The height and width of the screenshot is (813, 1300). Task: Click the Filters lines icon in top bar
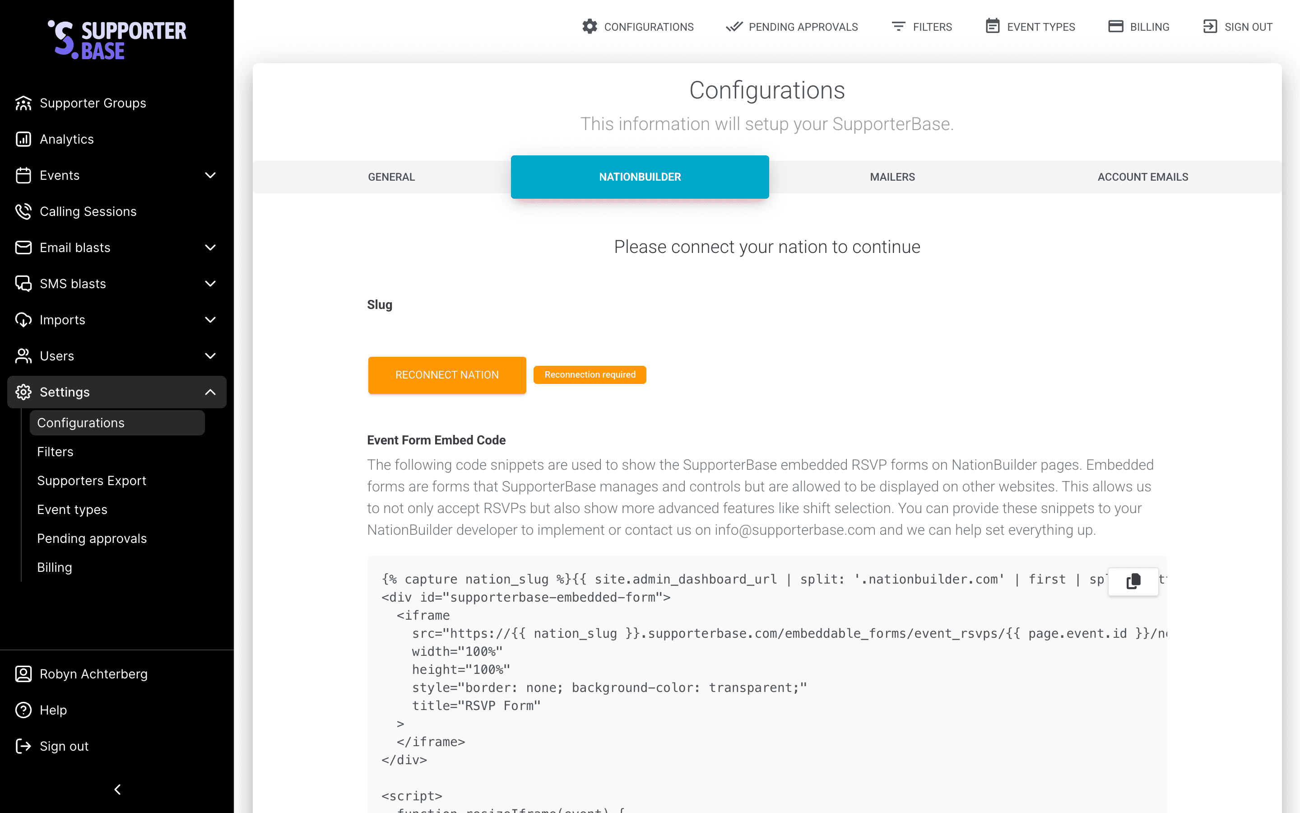(898, 26)
